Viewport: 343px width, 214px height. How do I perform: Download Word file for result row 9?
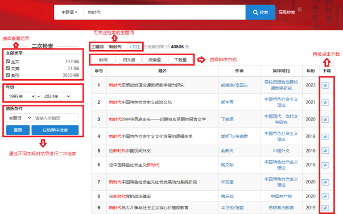(x=325, y=208)
